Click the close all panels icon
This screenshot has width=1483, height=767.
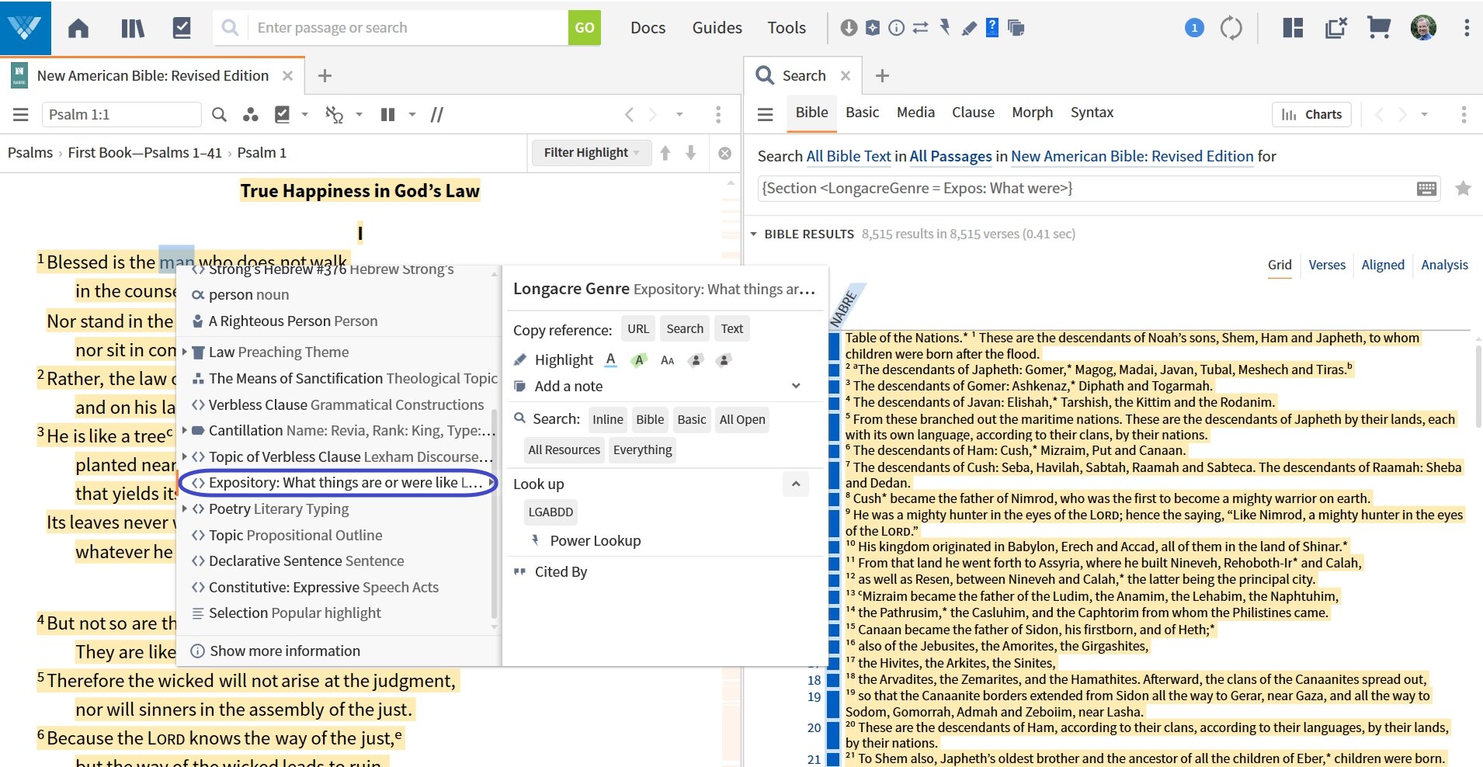[x=1336, y=28]
